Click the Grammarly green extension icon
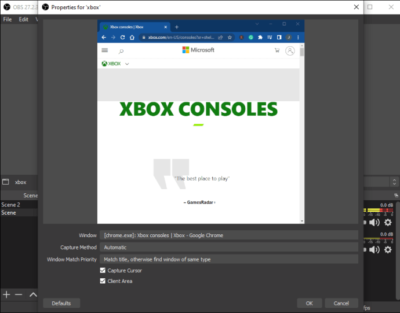400x313 pixels. (251, 38)
